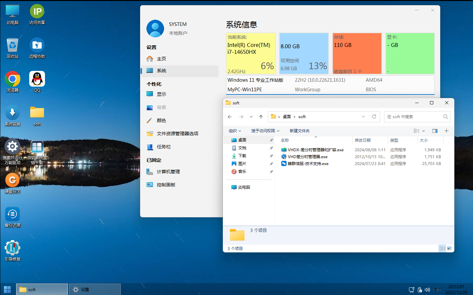Expand the 授予访问权限 dropdown
Viewport: 473px width, 295px height.
click(x=265, y=131)
